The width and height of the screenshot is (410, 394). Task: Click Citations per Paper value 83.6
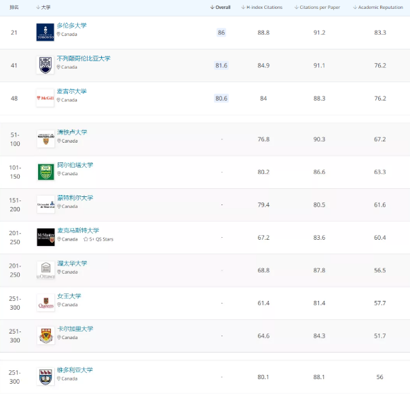[x=319, y=238]
